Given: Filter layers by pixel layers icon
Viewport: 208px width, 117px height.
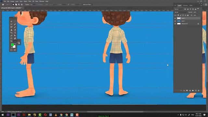Looking at the screenshot, I should [x=185, y=9].
